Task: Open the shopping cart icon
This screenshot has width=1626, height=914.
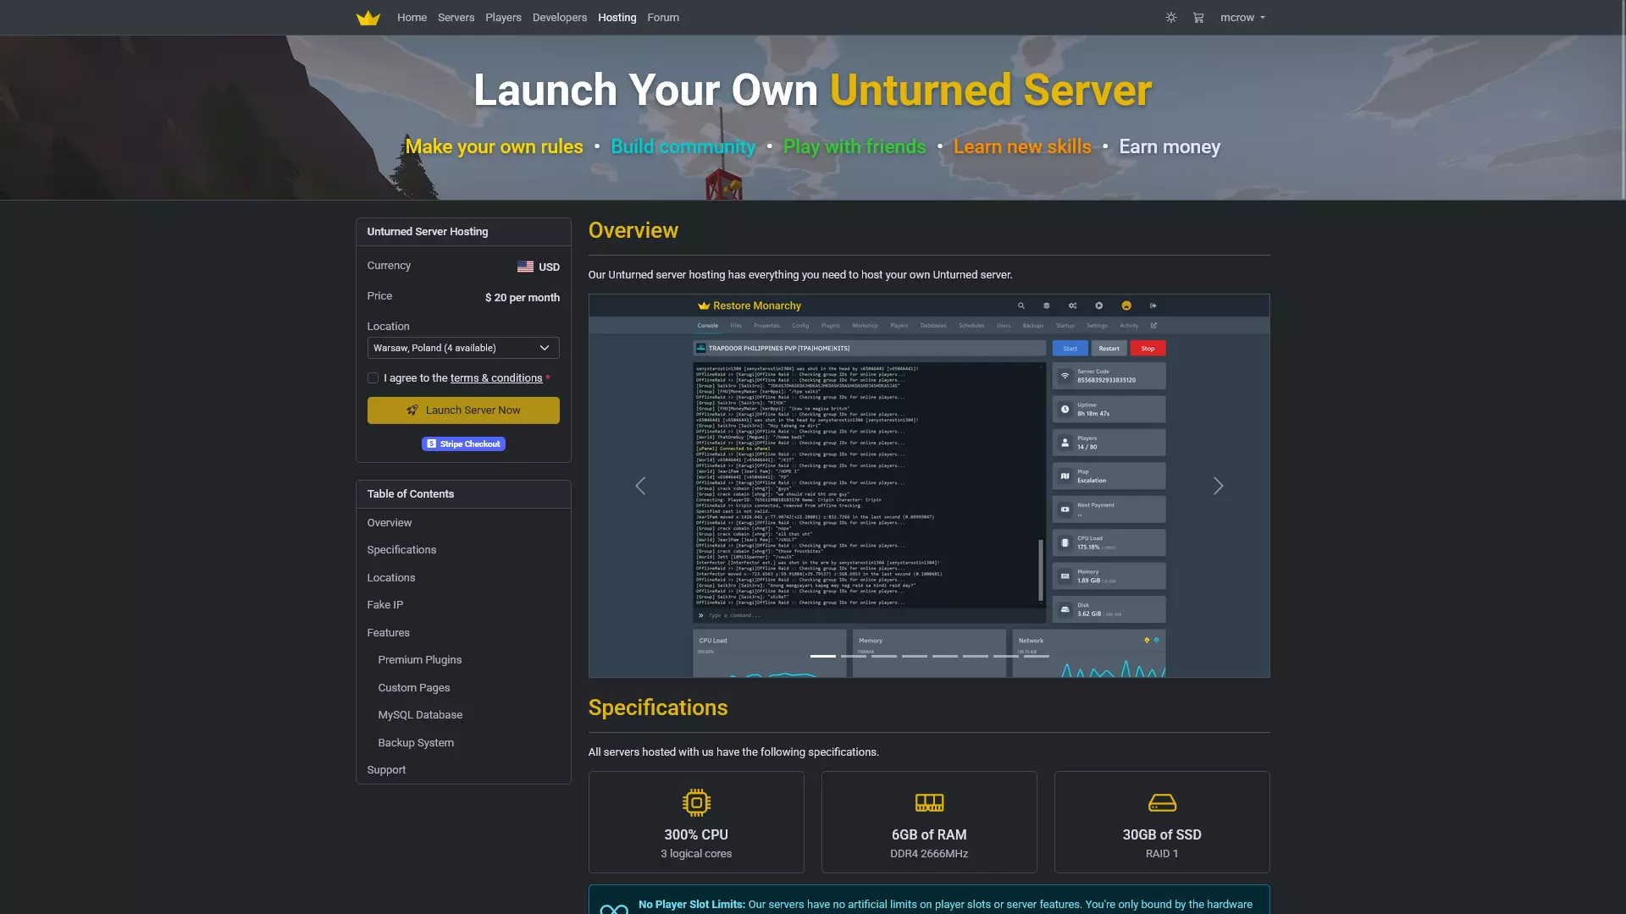Action: coord(1198,18)
